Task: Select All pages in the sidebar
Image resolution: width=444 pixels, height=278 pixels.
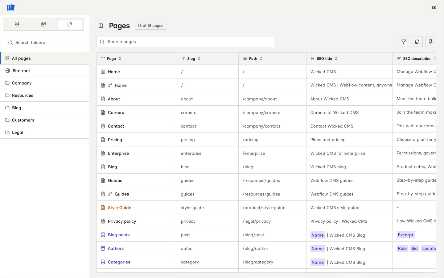Action: coord(45,58)
